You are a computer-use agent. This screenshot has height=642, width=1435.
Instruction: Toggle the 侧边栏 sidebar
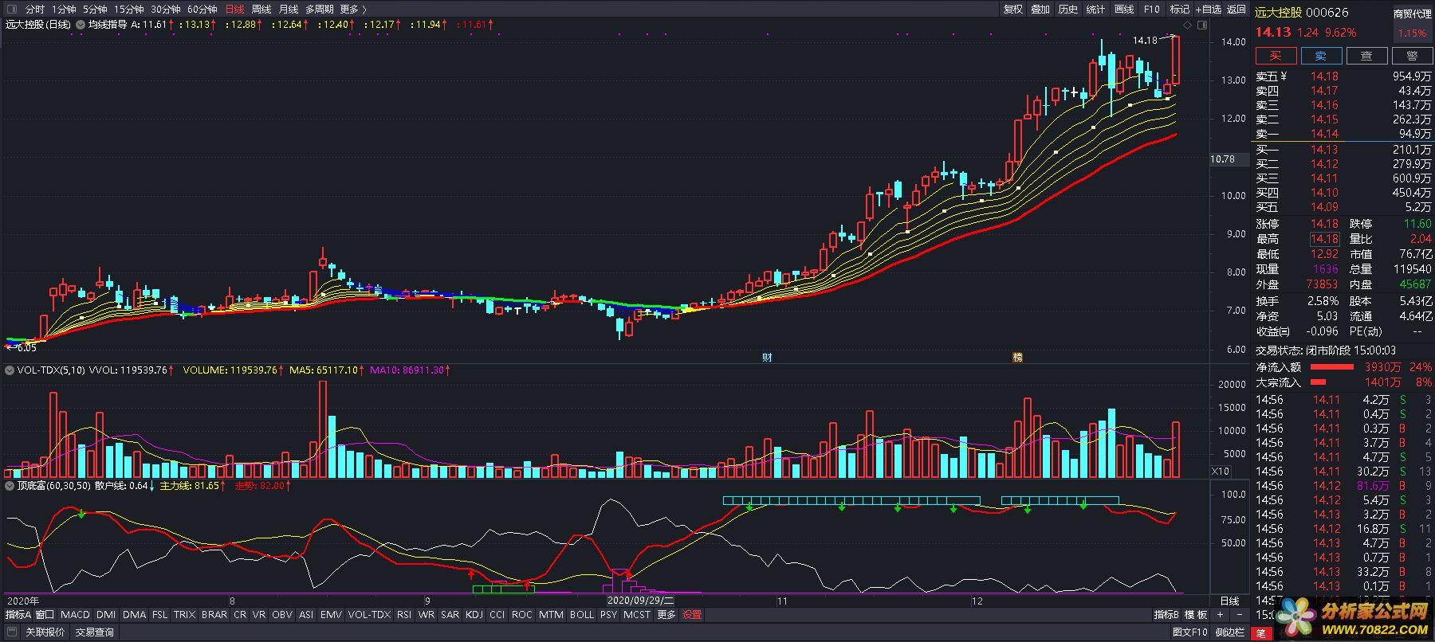pyautogui.click(x=1230, y=632)
